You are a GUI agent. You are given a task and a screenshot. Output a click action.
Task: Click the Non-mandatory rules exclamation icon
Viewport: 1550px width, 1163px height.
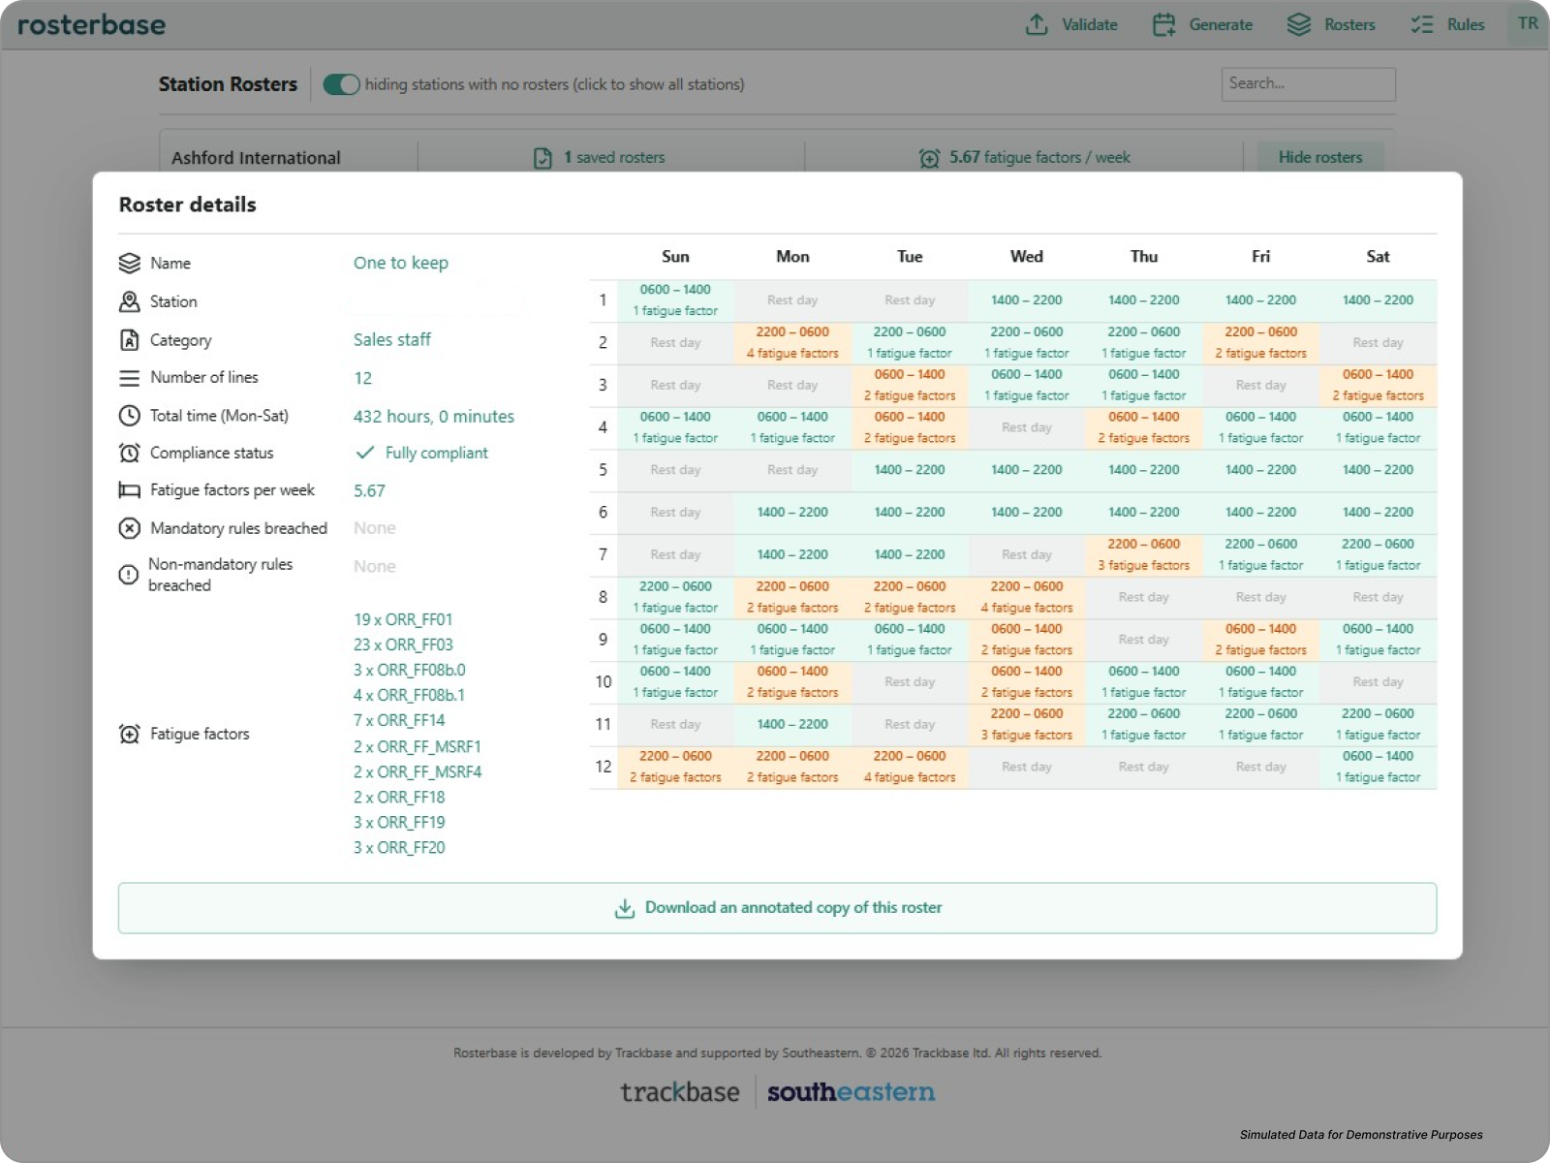point(128,575)
